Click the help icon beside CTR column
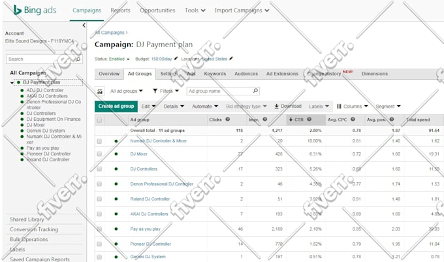444x262 pixels. (x=309, y=120)
